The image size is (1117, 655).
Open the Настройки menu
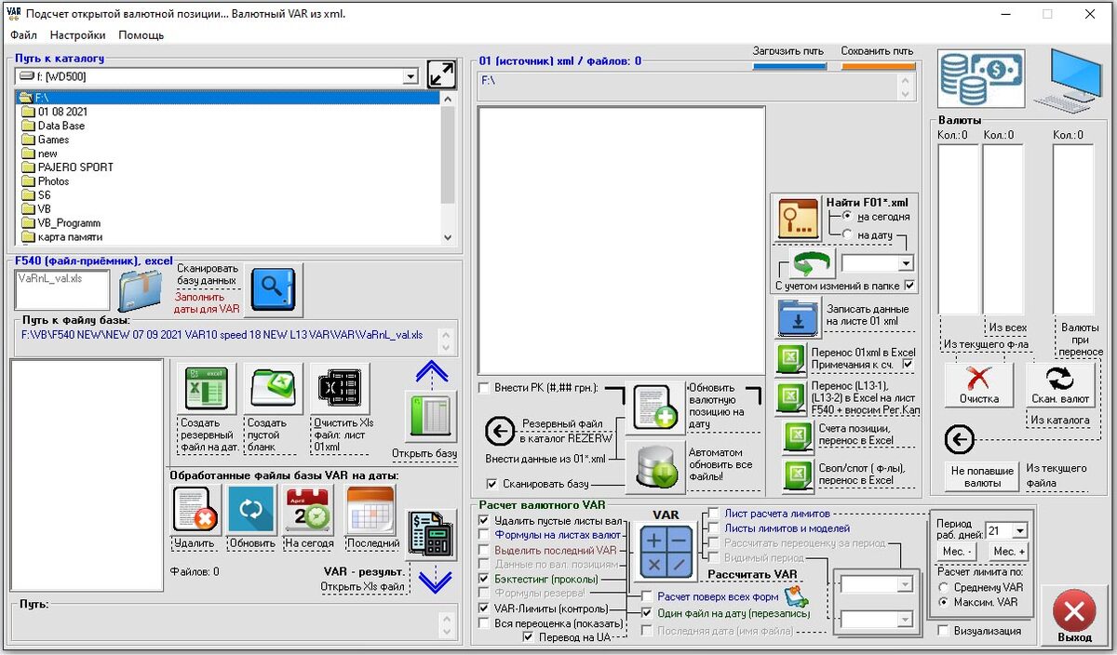[77, 35]
